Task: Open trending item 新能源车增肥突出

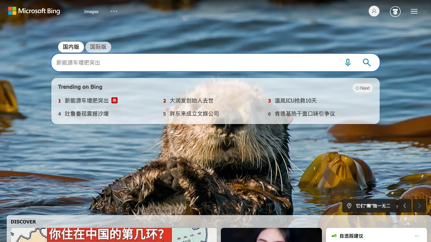Action: click(x=87, y=100)
